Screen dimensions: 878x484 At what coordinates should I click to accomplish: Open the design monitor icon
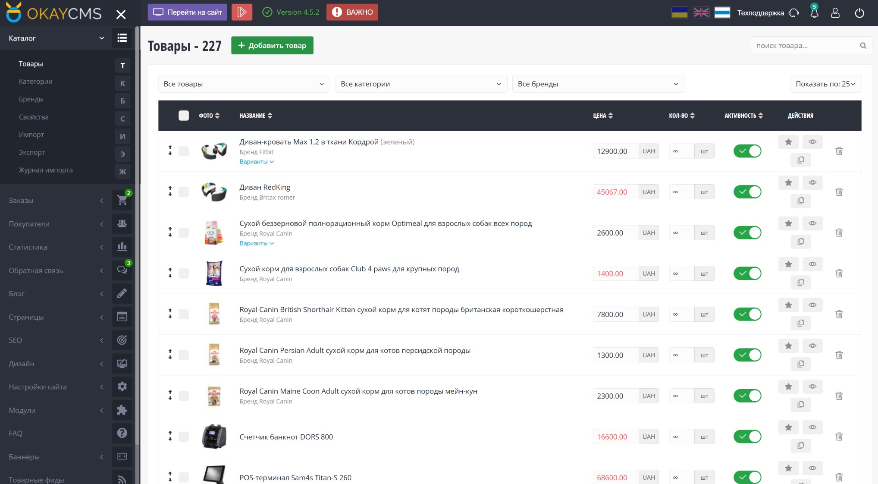pos(122,363)
